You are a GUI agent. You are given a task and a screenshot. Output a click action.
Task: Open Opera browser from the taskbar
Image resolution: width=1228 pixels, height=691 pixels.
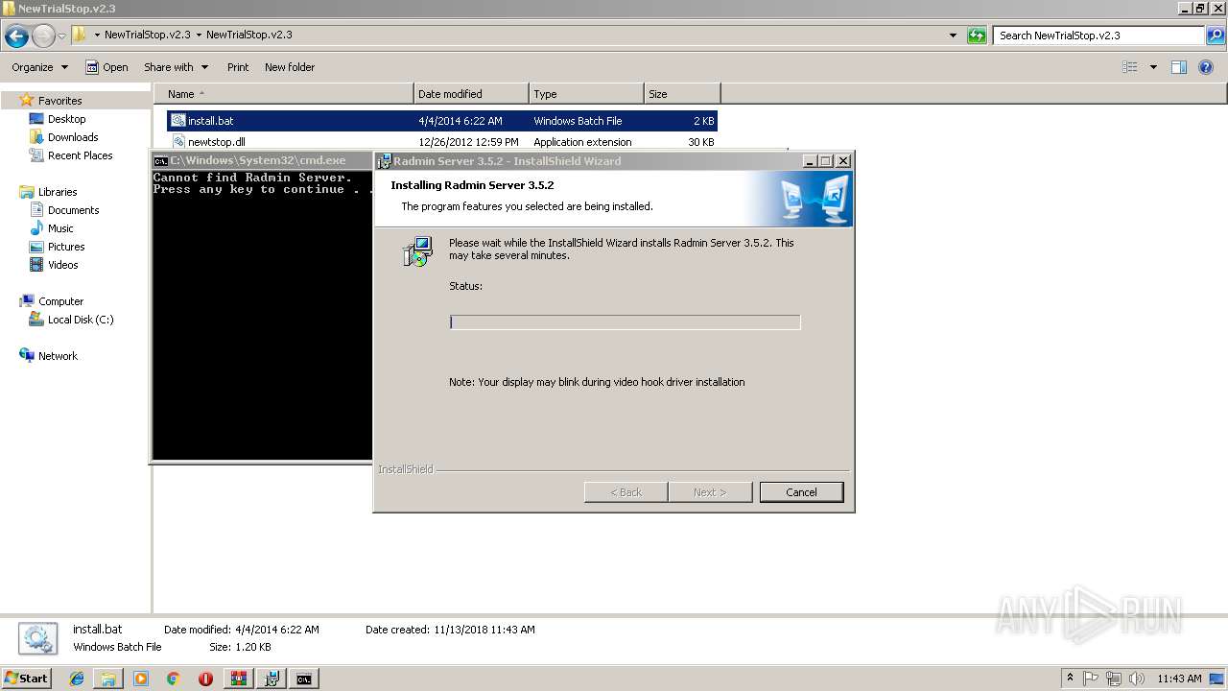(x=205, y=679)
